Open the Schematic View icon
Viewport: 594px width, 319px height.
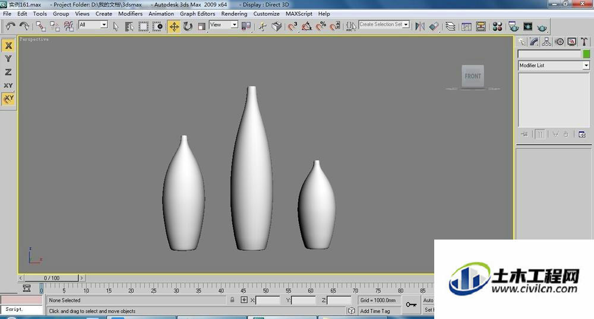click(481, 27)
